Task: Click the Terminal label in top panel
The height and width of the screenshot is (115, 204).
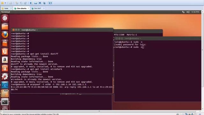Action: pos(6,12)
